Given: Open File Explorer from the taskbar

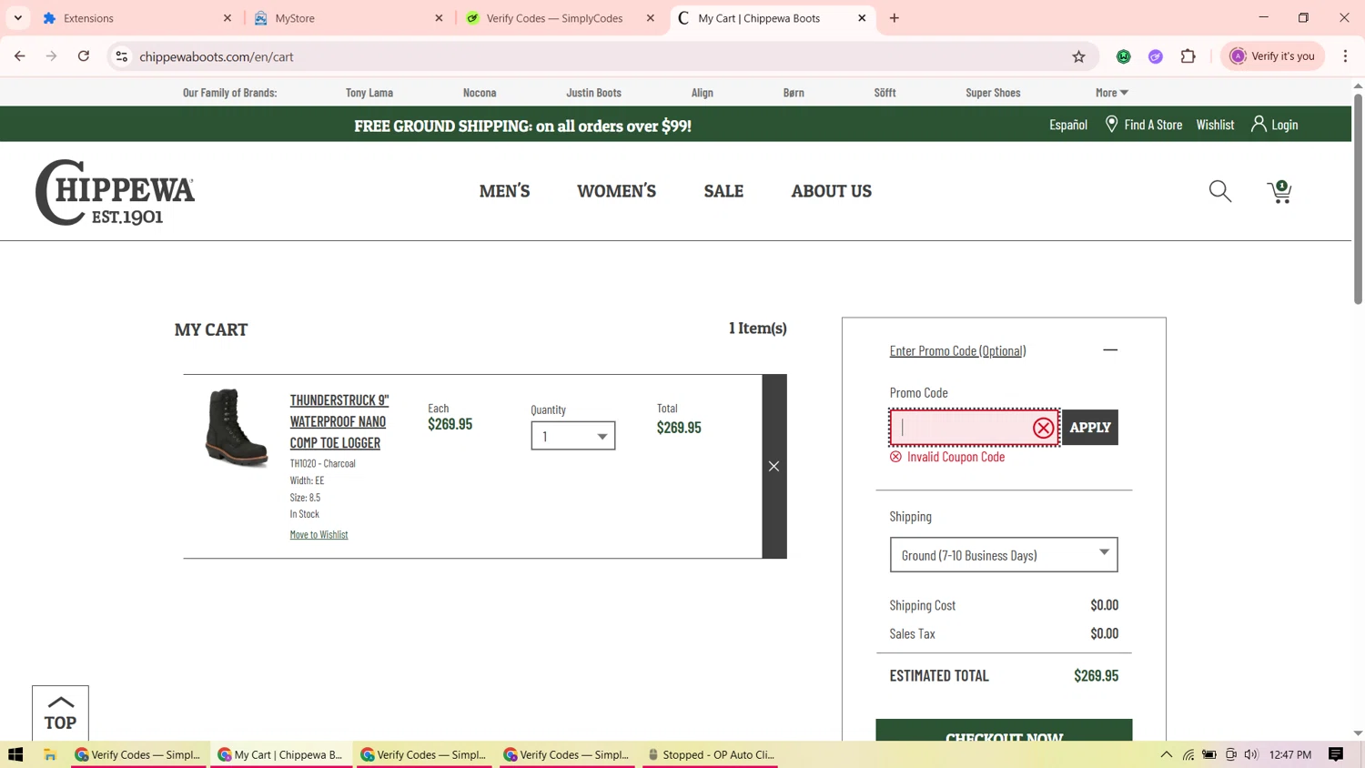Looking at the screenshot, I should coord(50,754).
